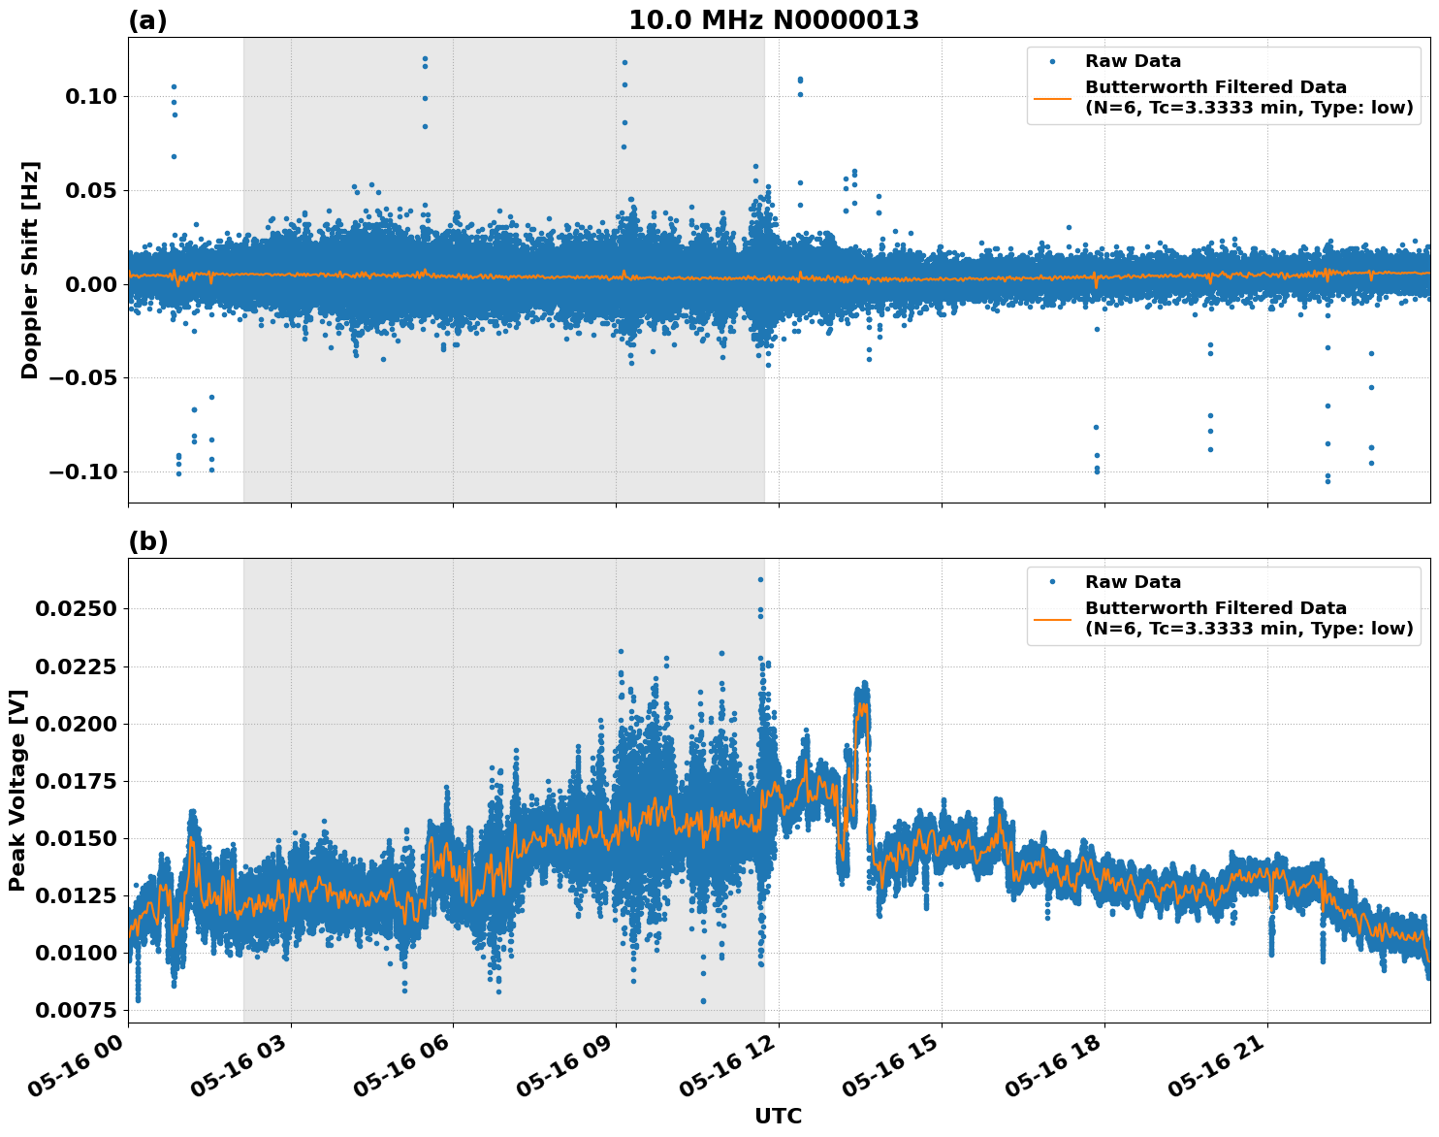Select the orange Butterworth line icon in top legend
Screen dimensions: 1439x1137
point(1053,98)
